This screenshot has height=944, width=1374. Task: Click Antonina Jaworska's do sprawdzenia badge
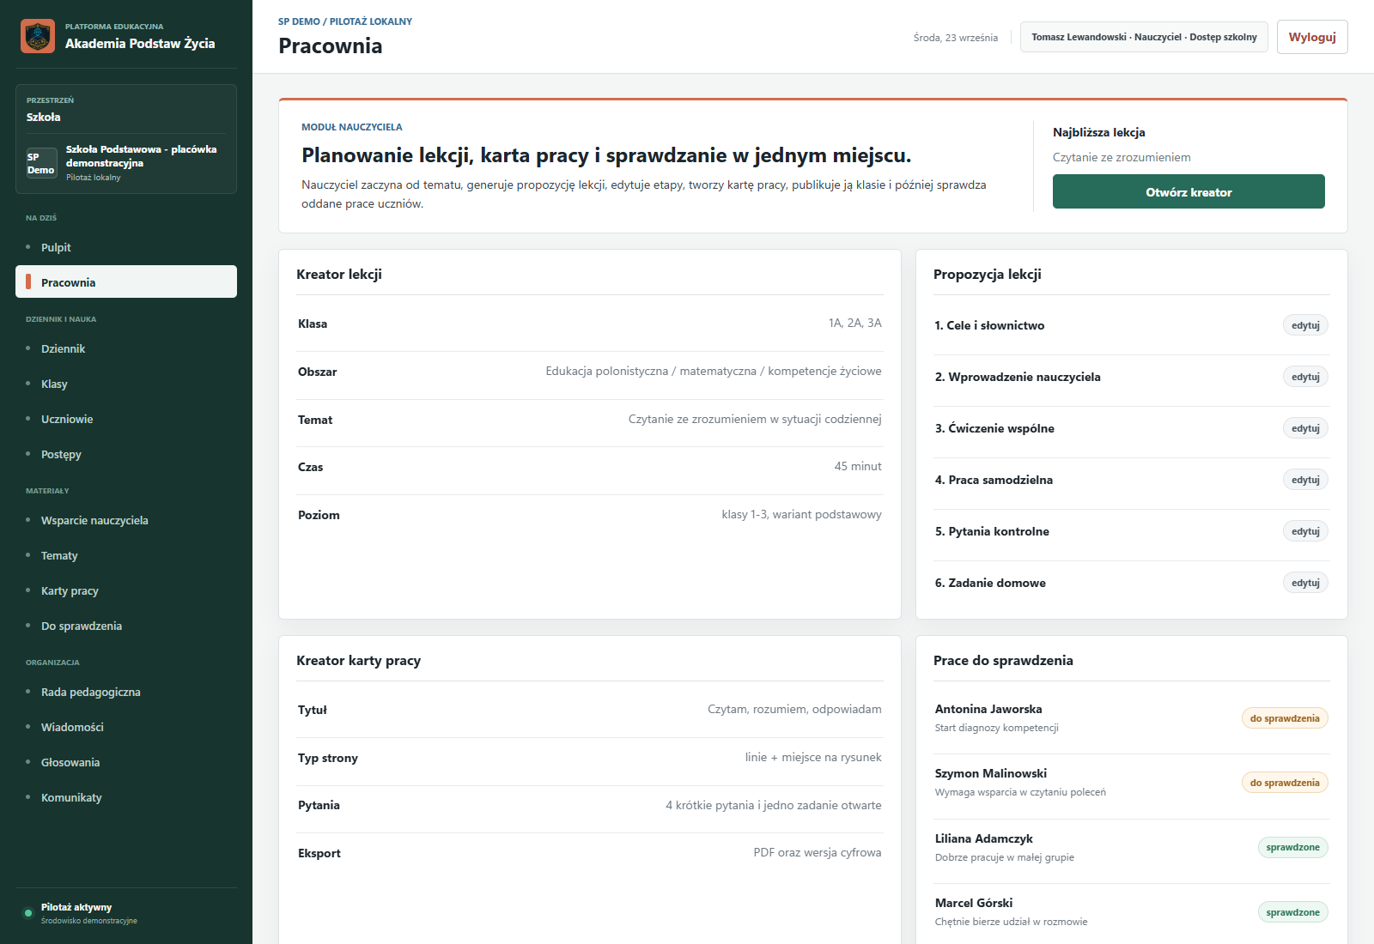click(1285, 718)
